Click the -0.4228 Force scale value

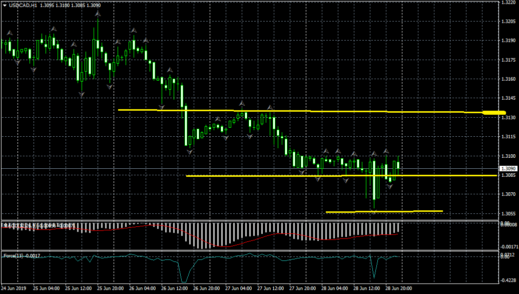[508, 280]
